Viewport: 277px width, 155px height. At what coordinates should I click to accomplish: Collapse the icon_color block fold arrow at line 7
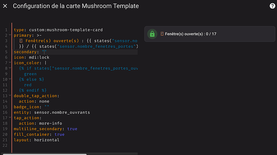pos(10,63)
